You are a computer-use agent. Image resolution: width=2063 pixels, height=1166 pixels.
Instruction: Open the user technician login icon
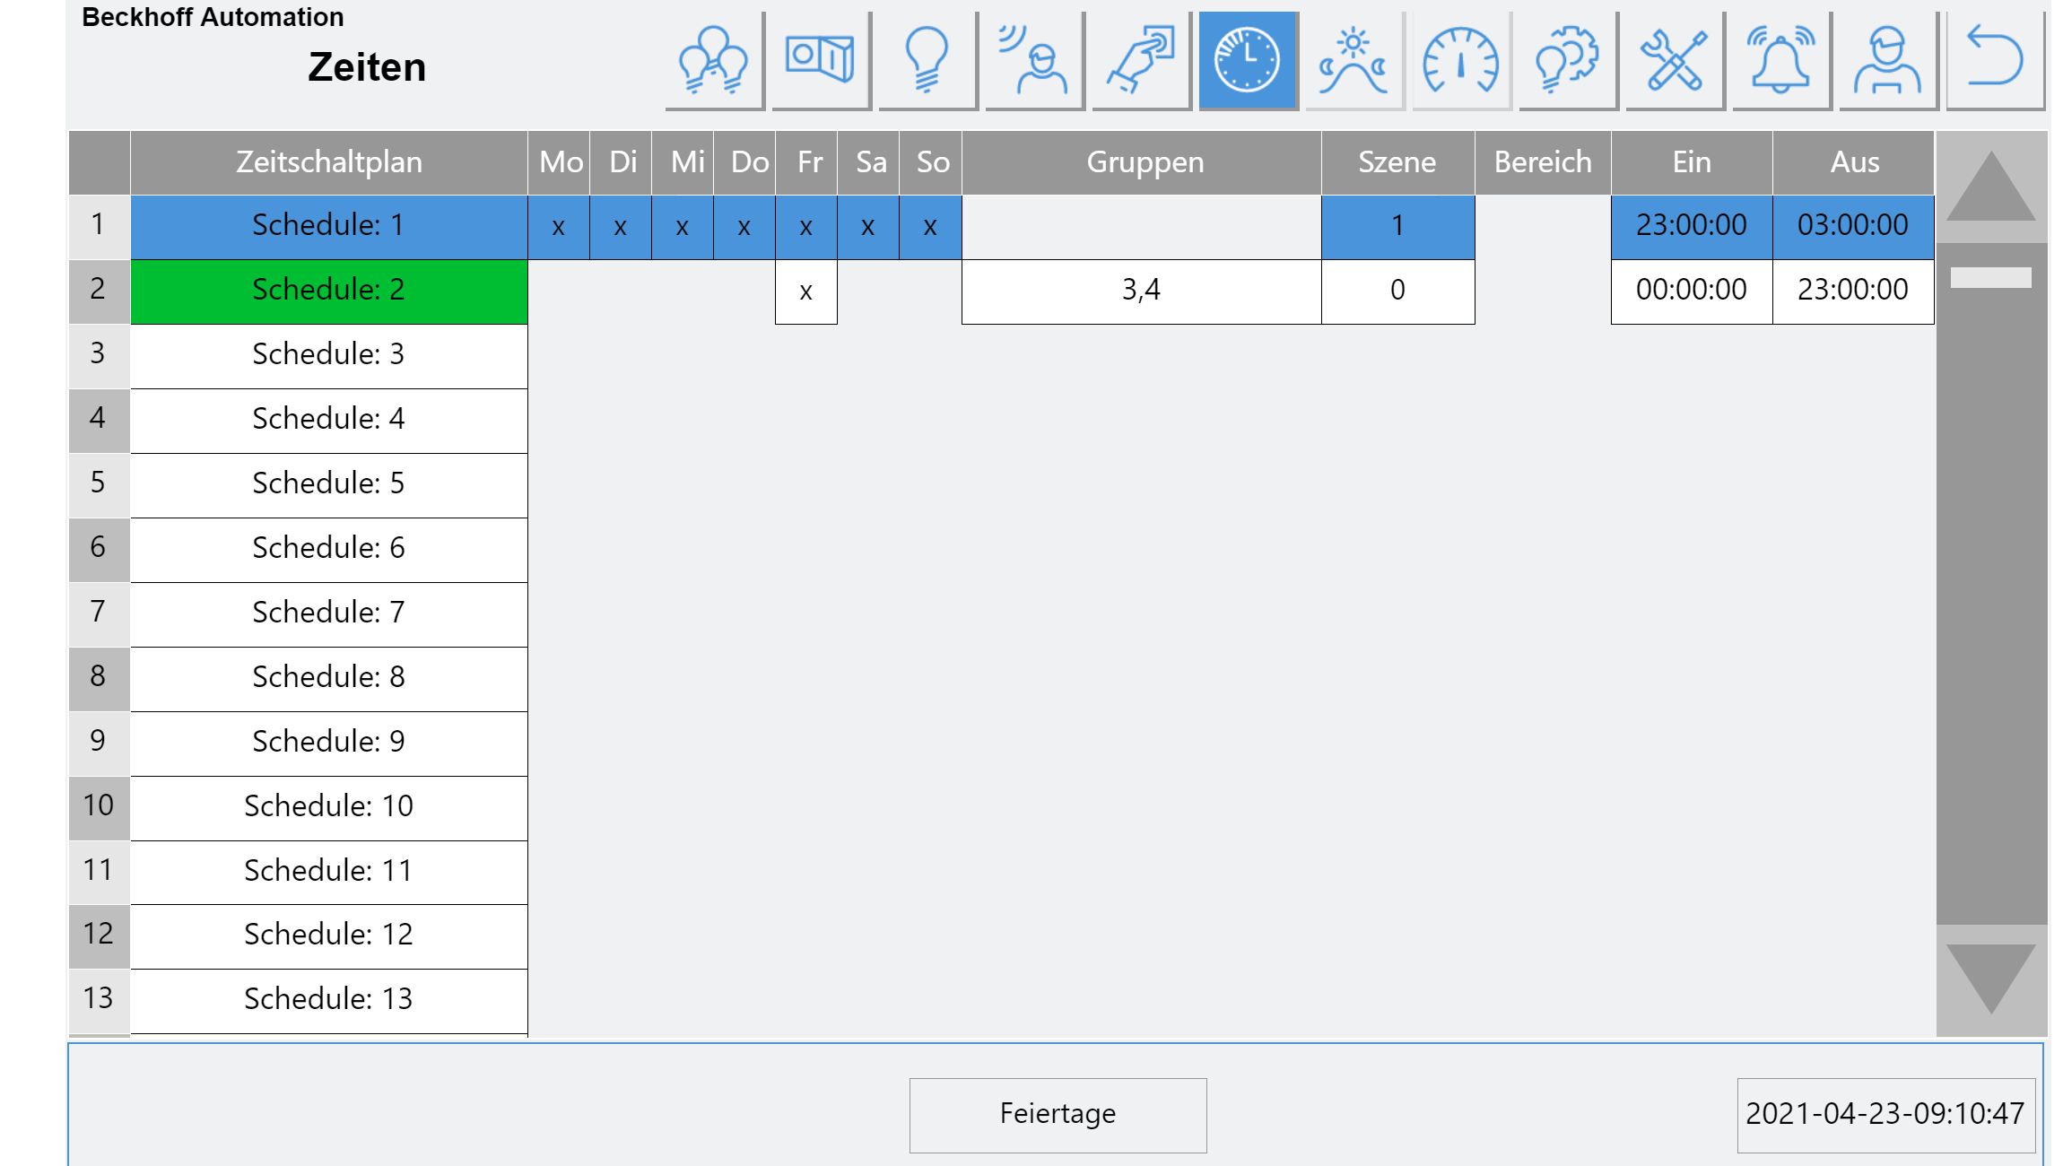click(x=1888, y=60)
